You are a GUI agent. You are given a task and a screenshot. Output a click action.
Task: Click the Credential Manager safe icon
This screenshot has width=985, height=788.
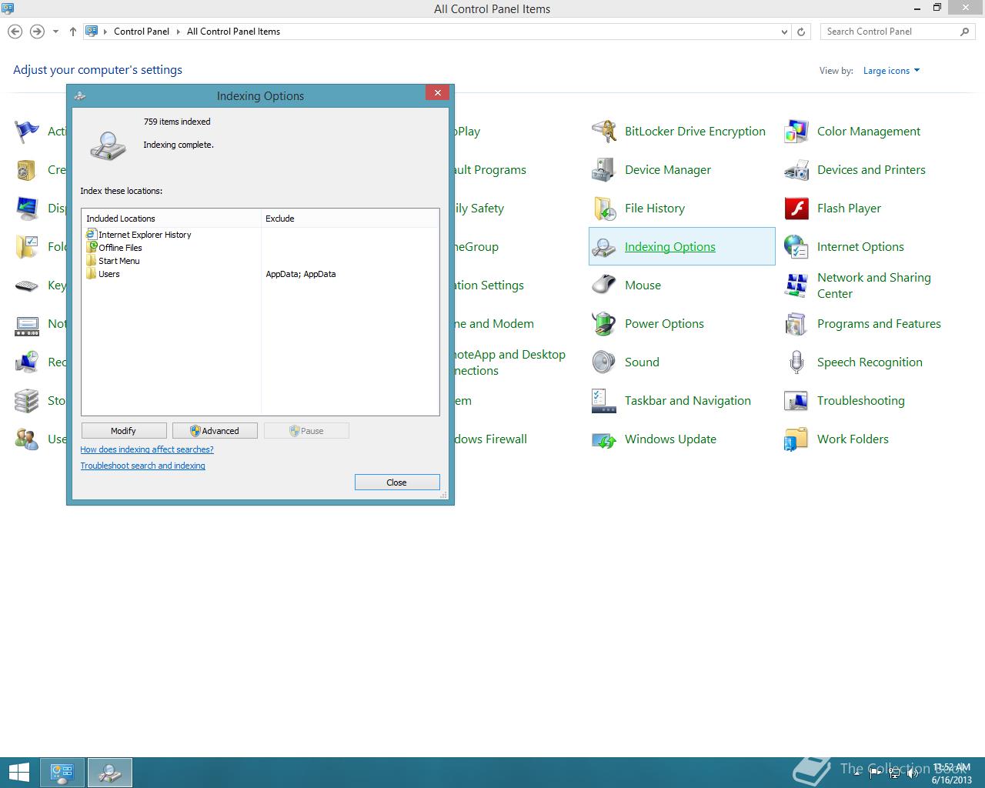tap(27, 170)
